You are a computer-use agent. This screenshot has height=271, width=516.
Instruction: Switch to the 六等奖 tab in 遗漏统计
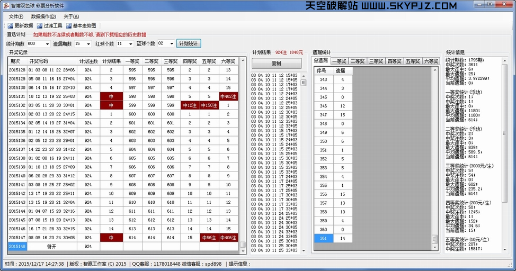(x=430, y=61)
